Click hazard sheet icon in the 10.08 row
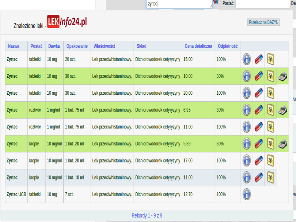The image size is (296, 222). click(x=270, y=76)
